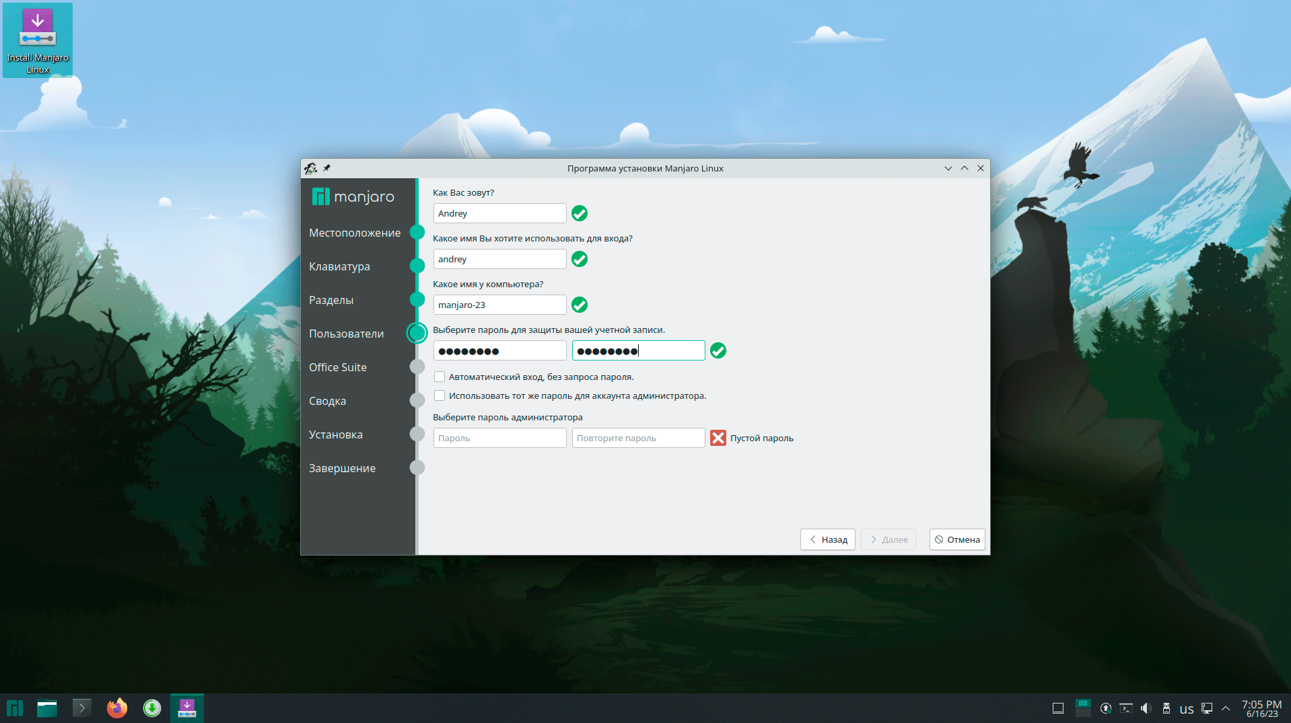The width and height of the screenshot is (1291, 723).
Task: Click the green checkmark after password fields
Action: tap(718, 350)
